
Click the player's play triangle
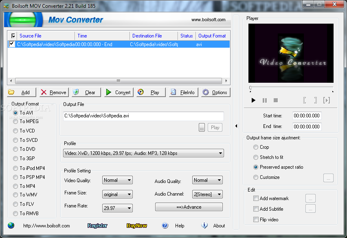pos(253,100)
